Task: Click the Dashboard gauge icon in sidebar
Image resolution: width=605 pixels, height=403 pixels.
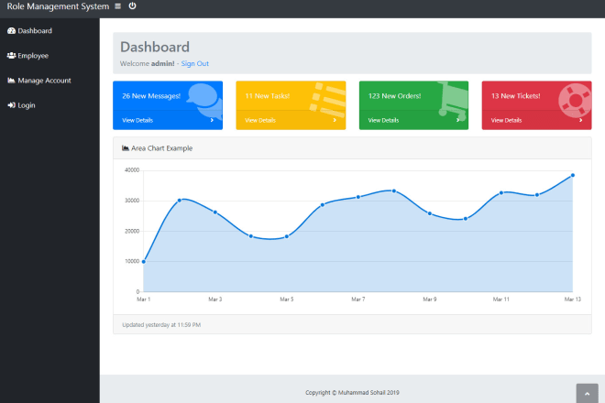Action: pyautogui.click(x=11, y=31)
